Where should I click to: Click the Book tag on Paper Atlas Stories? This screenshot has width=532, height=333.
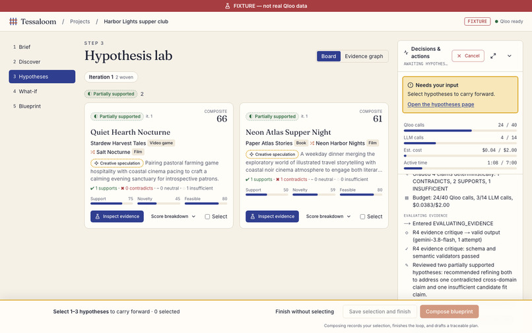tap(301, 143)
